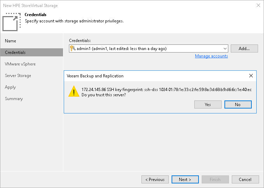Click the key icon beside admin1
This screenshot has width=264, height=188.
point(73,49)
